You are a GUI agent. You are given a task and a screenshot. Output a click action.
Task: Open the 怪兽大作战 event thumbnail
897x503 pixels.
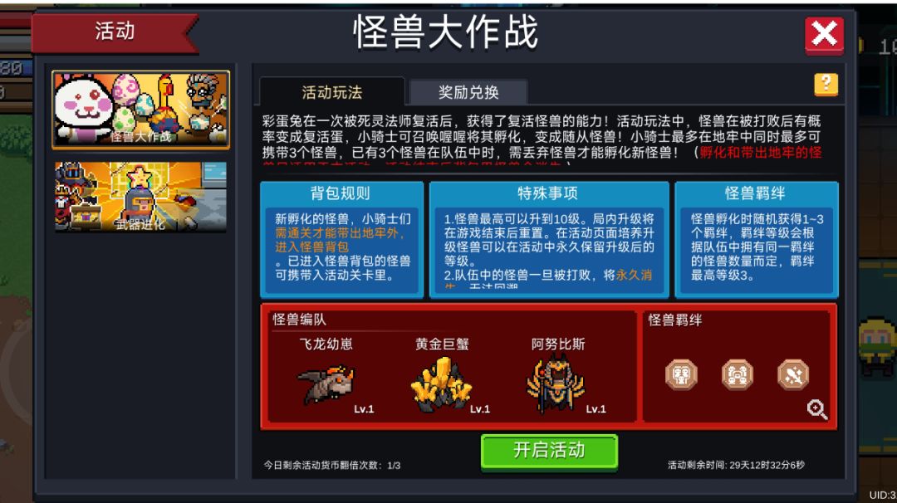[x=140, y=110]
